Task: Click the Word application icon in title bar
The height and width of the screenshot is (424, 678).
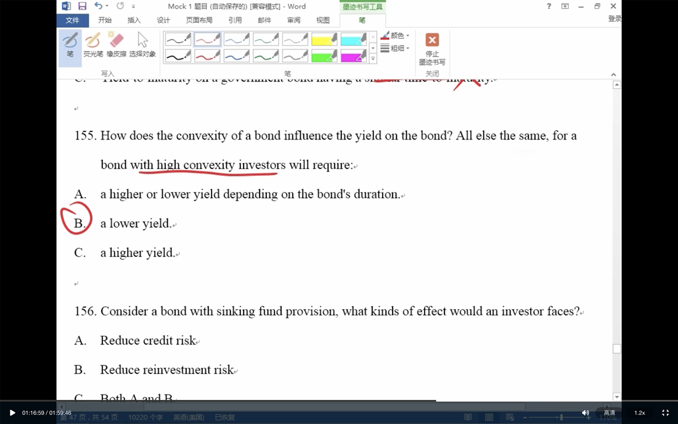Action: click(66, 6)
